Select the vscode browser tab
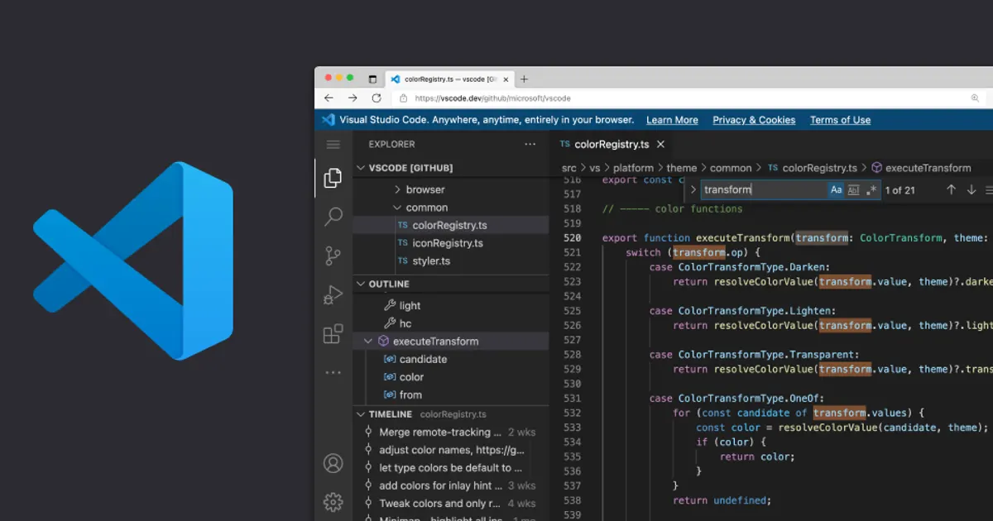993x521 pixels. click(x=451, y=79)
